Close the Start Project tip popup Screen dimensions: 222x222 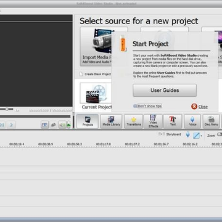coord(199,107)
